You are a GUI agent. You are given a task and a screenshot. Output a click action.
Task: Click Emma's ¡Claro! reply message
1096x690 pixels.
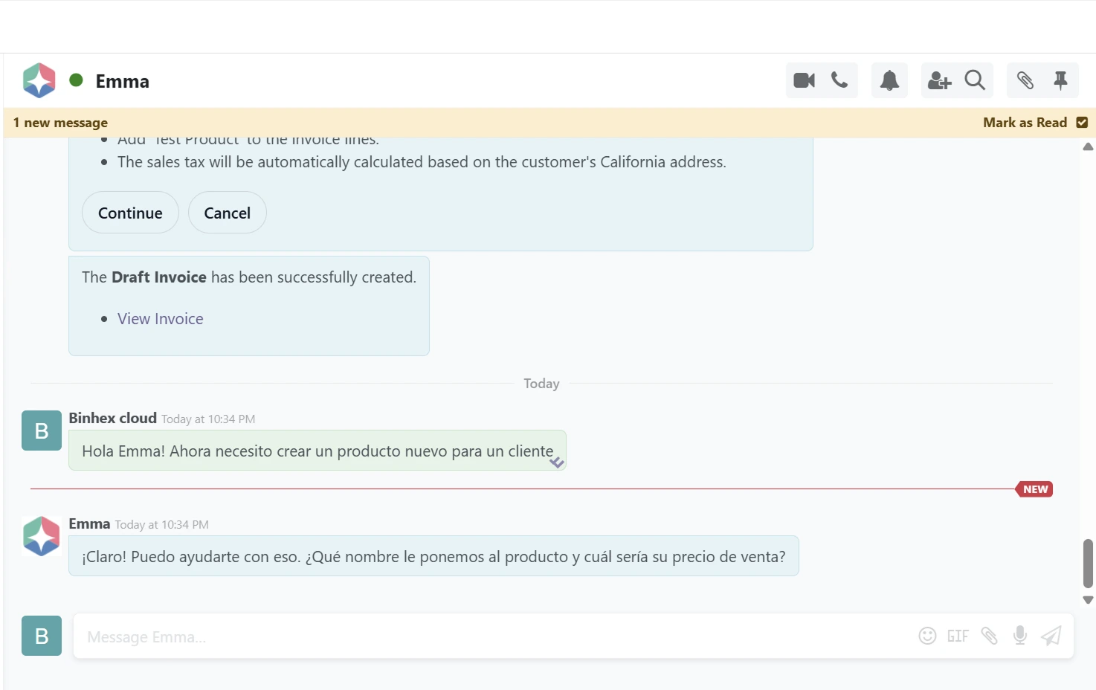433,556
